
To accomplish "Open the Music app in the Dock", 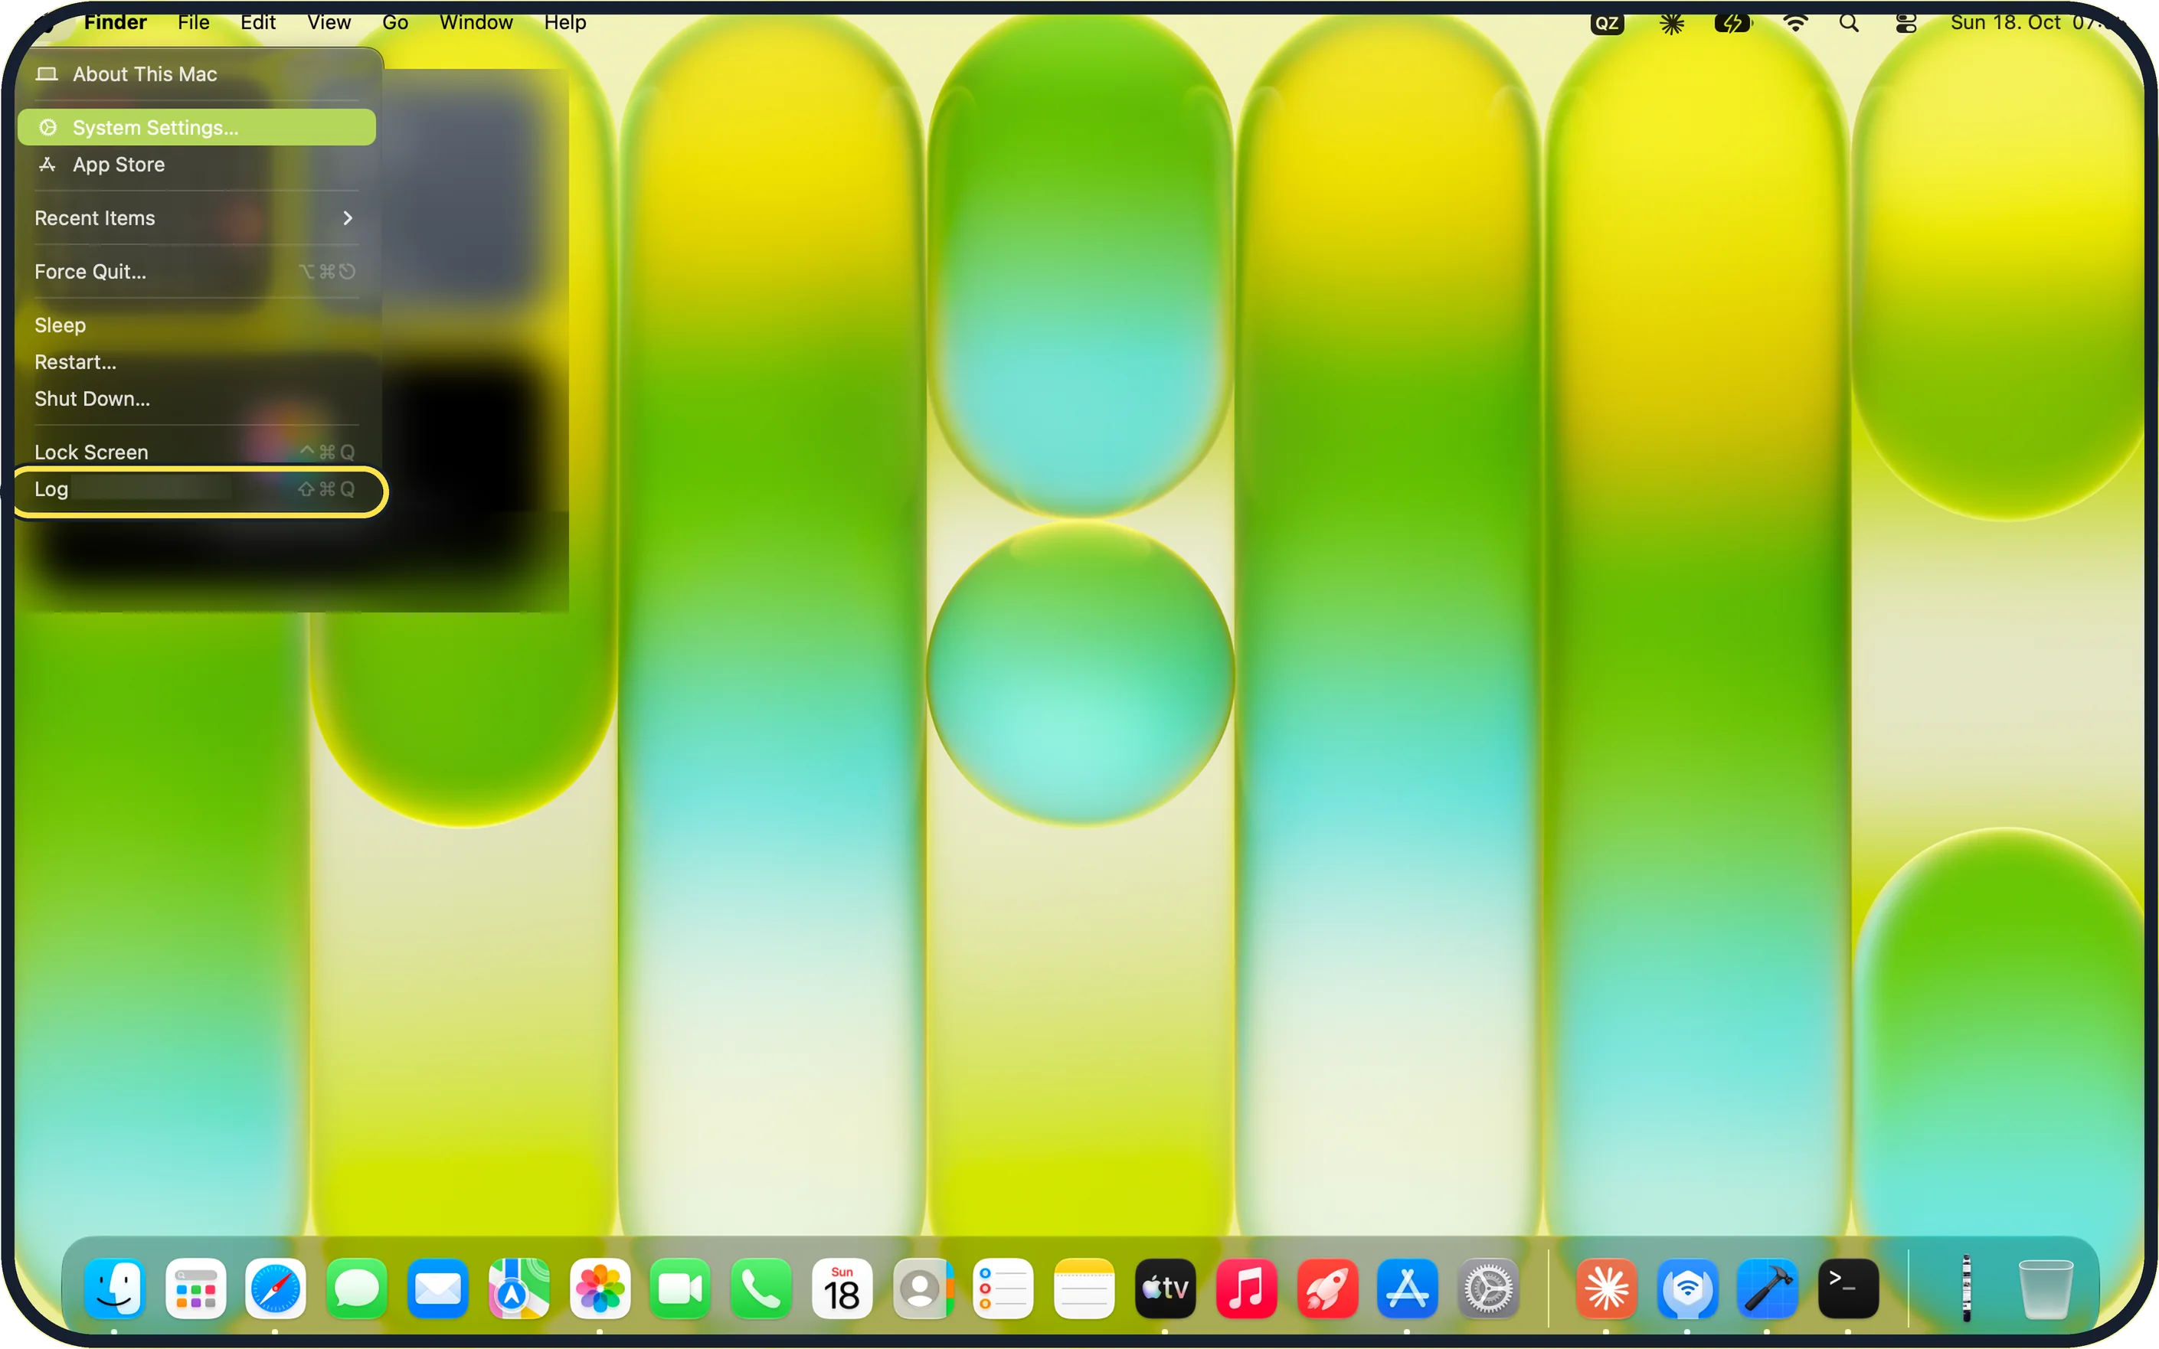I will pos(1246,1289).
